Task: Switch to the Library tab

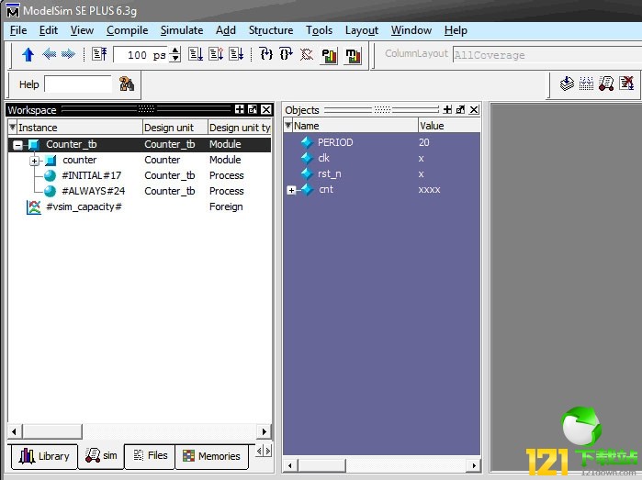Action: point(44,456)
